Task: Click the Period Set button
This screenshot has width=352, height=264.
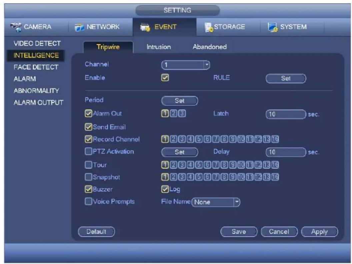Action: (180, 101)
